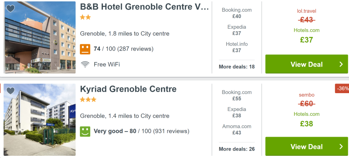
Task: Open Kyriad hotel exterior photo thumbnail
Action: [x=40, y=120]
